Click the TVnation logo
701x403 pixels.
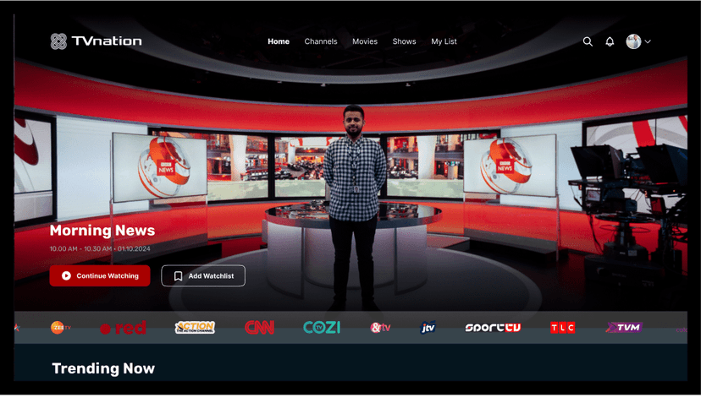tap(96, 41)
